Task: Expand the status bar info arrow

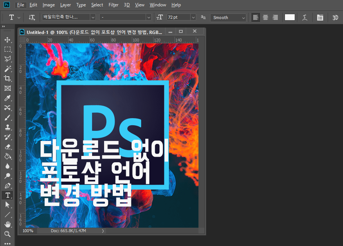Action: tap(103, 231)
